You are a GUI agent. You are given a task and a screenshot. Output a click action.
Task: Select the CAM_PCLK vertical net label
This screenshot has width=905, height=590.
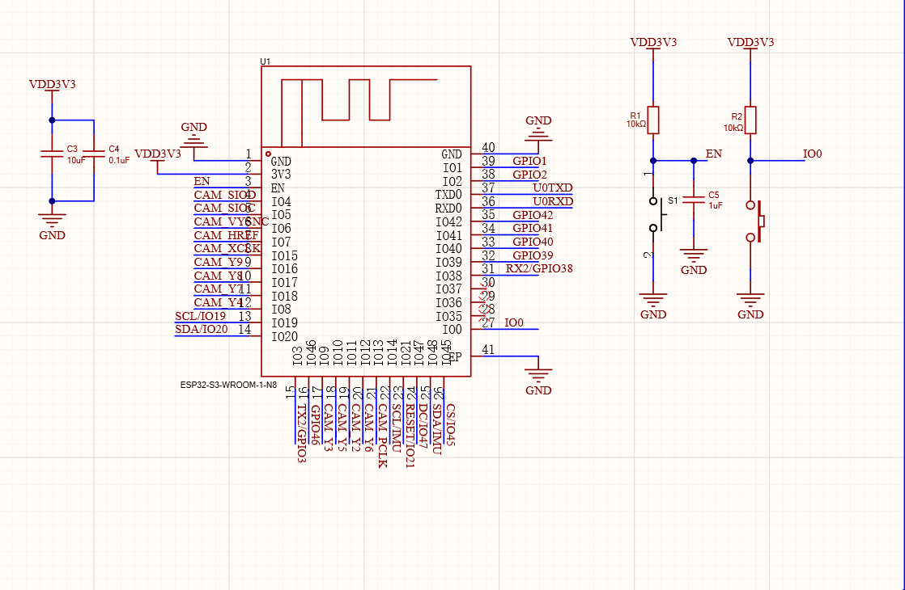tap(383, 436)
